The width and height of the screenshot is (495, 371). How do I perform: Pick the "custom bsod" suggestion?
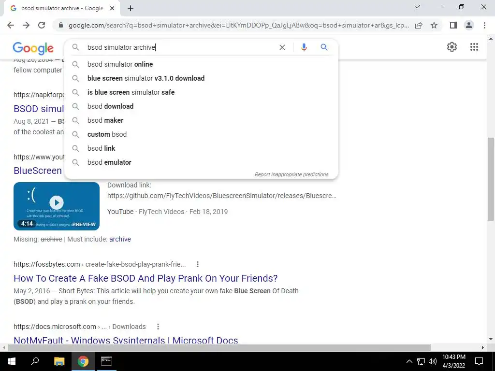tap(201, 134)
